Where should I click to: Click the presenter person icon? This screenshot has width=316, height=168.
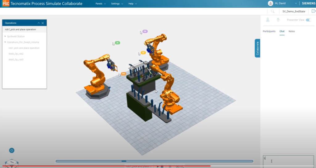pos(268,20)
